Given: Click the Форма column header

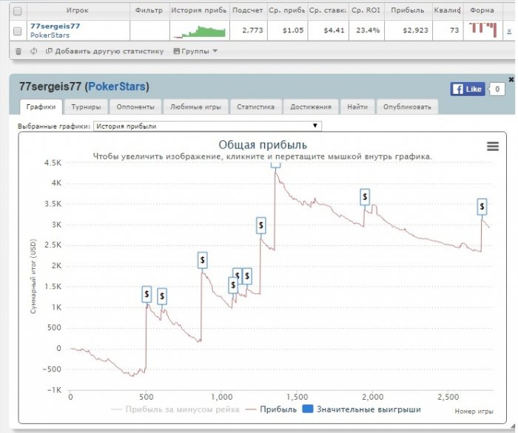Looking at the screenshot, I should coord(482,10).
